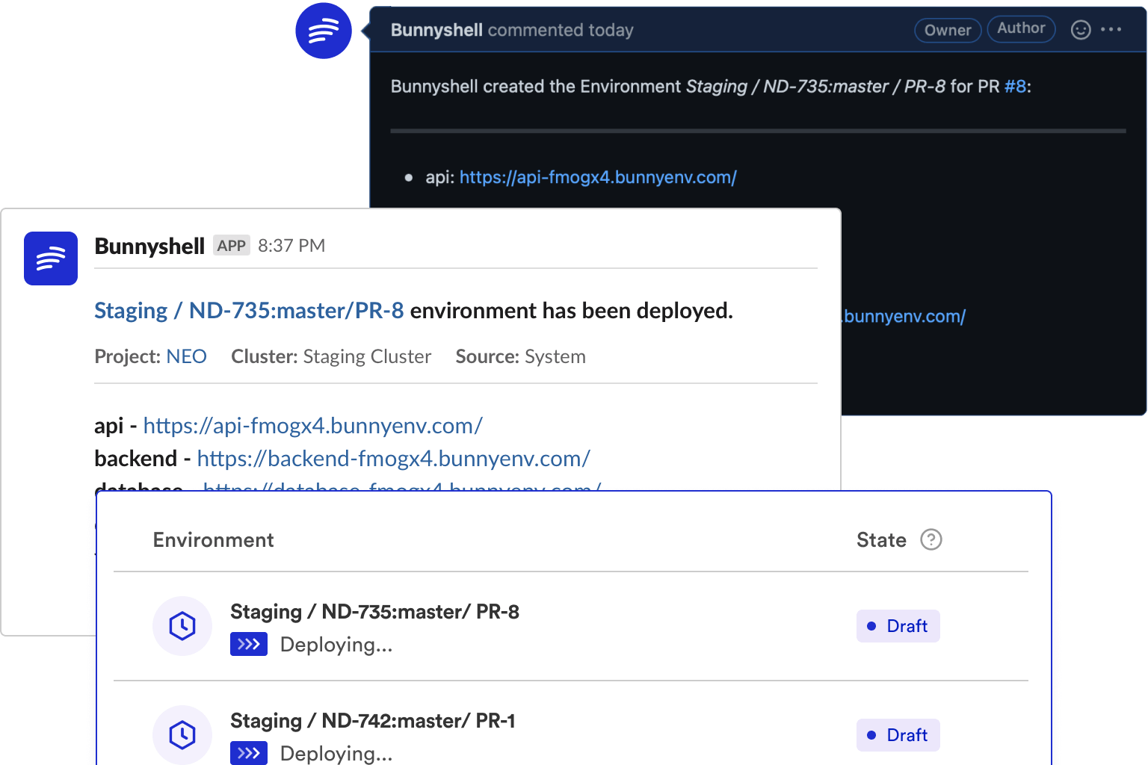Click the APP label next to Bunnyshell

tap(232, 246)
